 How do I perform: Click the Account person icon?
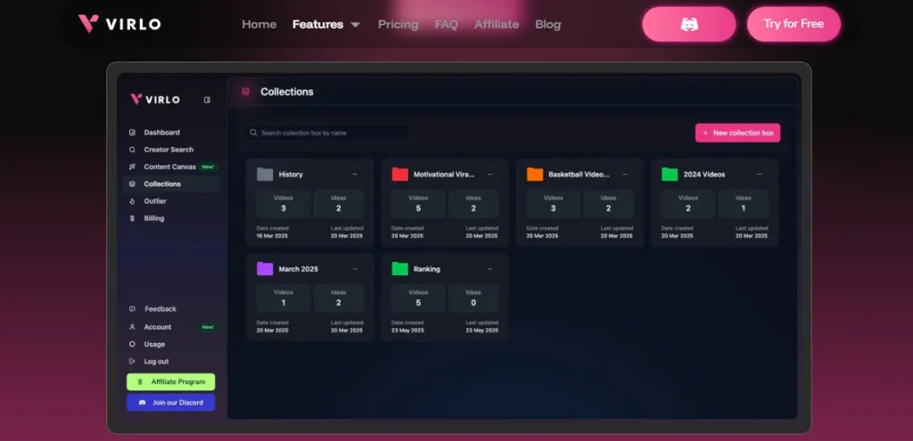tap(132, 327)
